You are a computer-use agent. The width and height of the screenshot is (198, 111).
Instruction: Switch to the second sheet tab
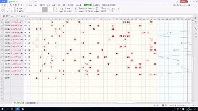(31, 103)
